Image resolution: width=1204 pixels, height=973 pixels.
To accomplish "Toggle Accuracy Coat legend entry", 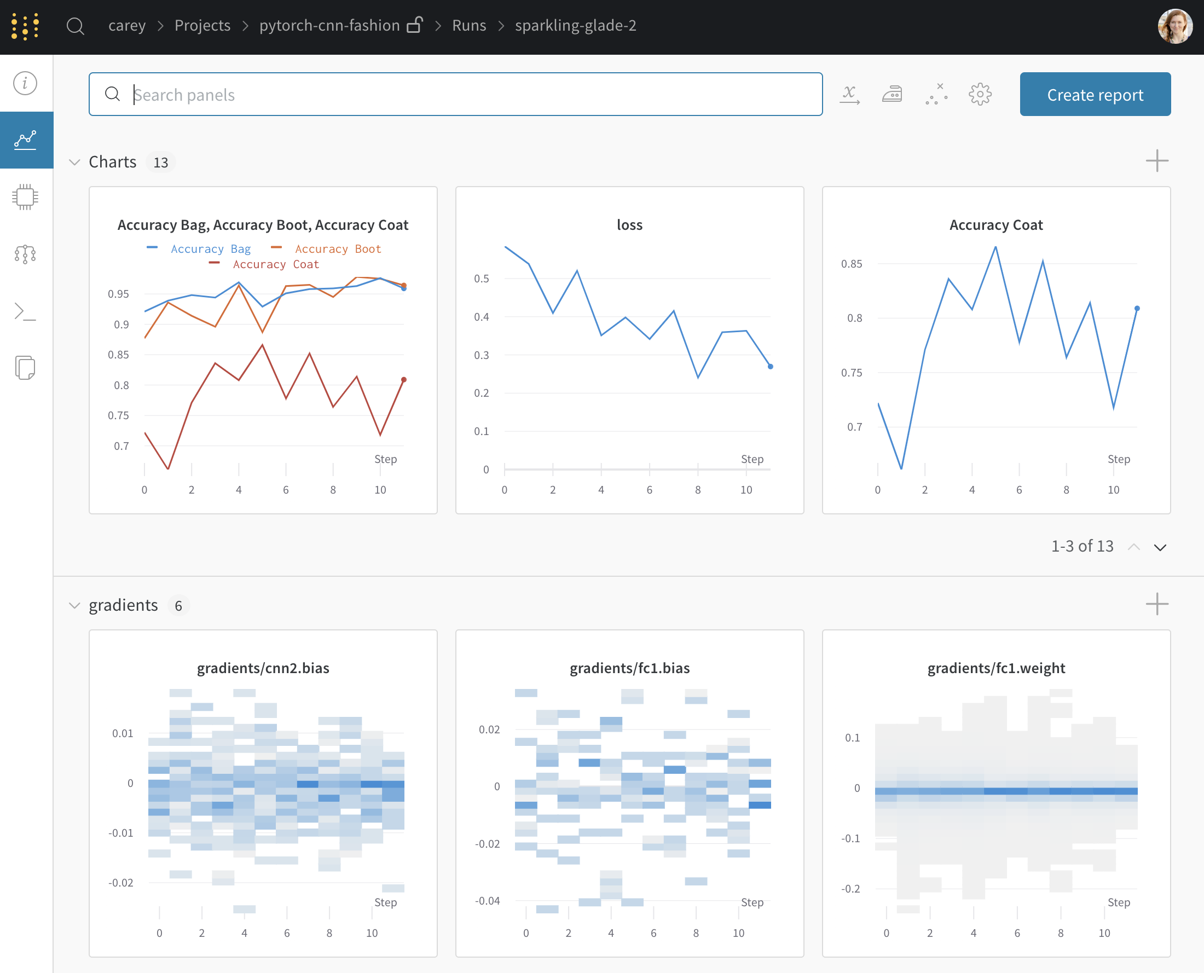I will click(275, 264).
